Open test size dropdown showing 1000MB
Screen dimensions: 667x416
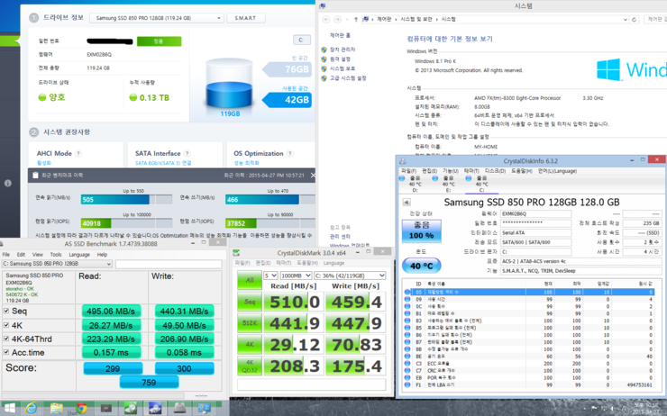click(x=296, y=276)
